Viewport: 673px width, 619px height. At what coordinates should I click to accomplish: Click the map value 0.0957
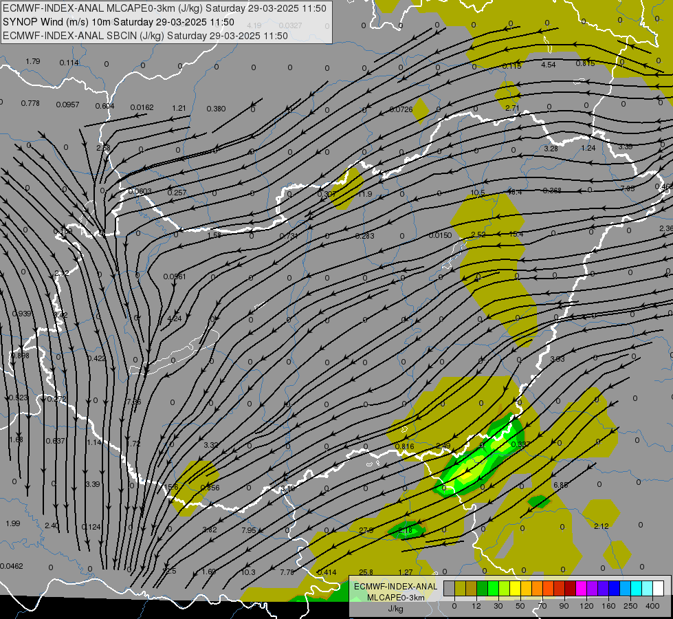pos(67,105)
